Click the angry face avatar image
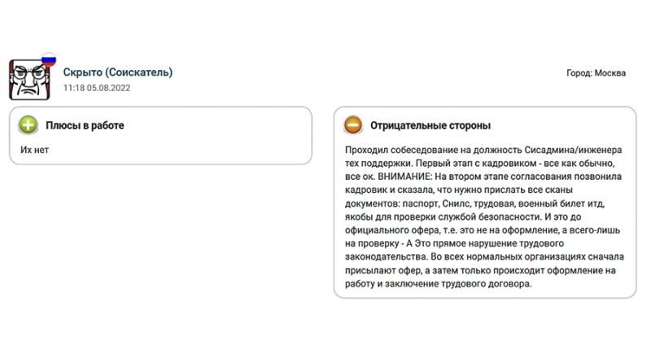The width and height of the screenshot is (651, 359). (29, 80)
